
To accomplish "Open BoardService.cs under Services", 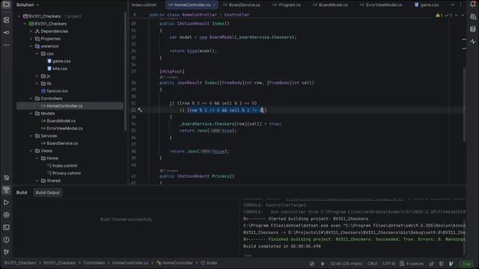I will (x=62, y=143).
